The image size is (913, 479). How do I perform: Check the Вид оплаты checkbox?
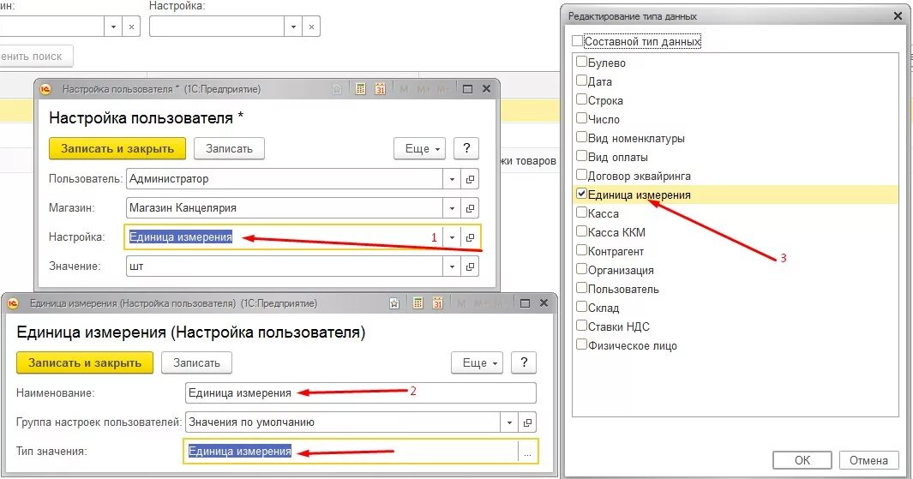coord(581,155)
